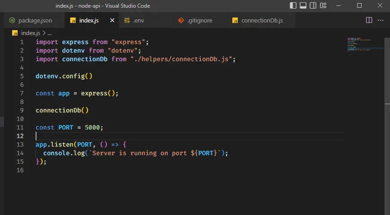Viewport: 390px width, 215px height.
Task: Toggle primary side bar layout icon
Action: tap(293, 5)
